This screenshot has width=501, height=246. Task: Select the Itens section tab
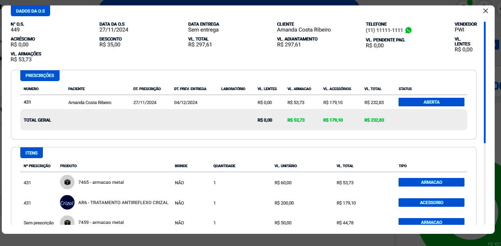click(x=32, y=153)
